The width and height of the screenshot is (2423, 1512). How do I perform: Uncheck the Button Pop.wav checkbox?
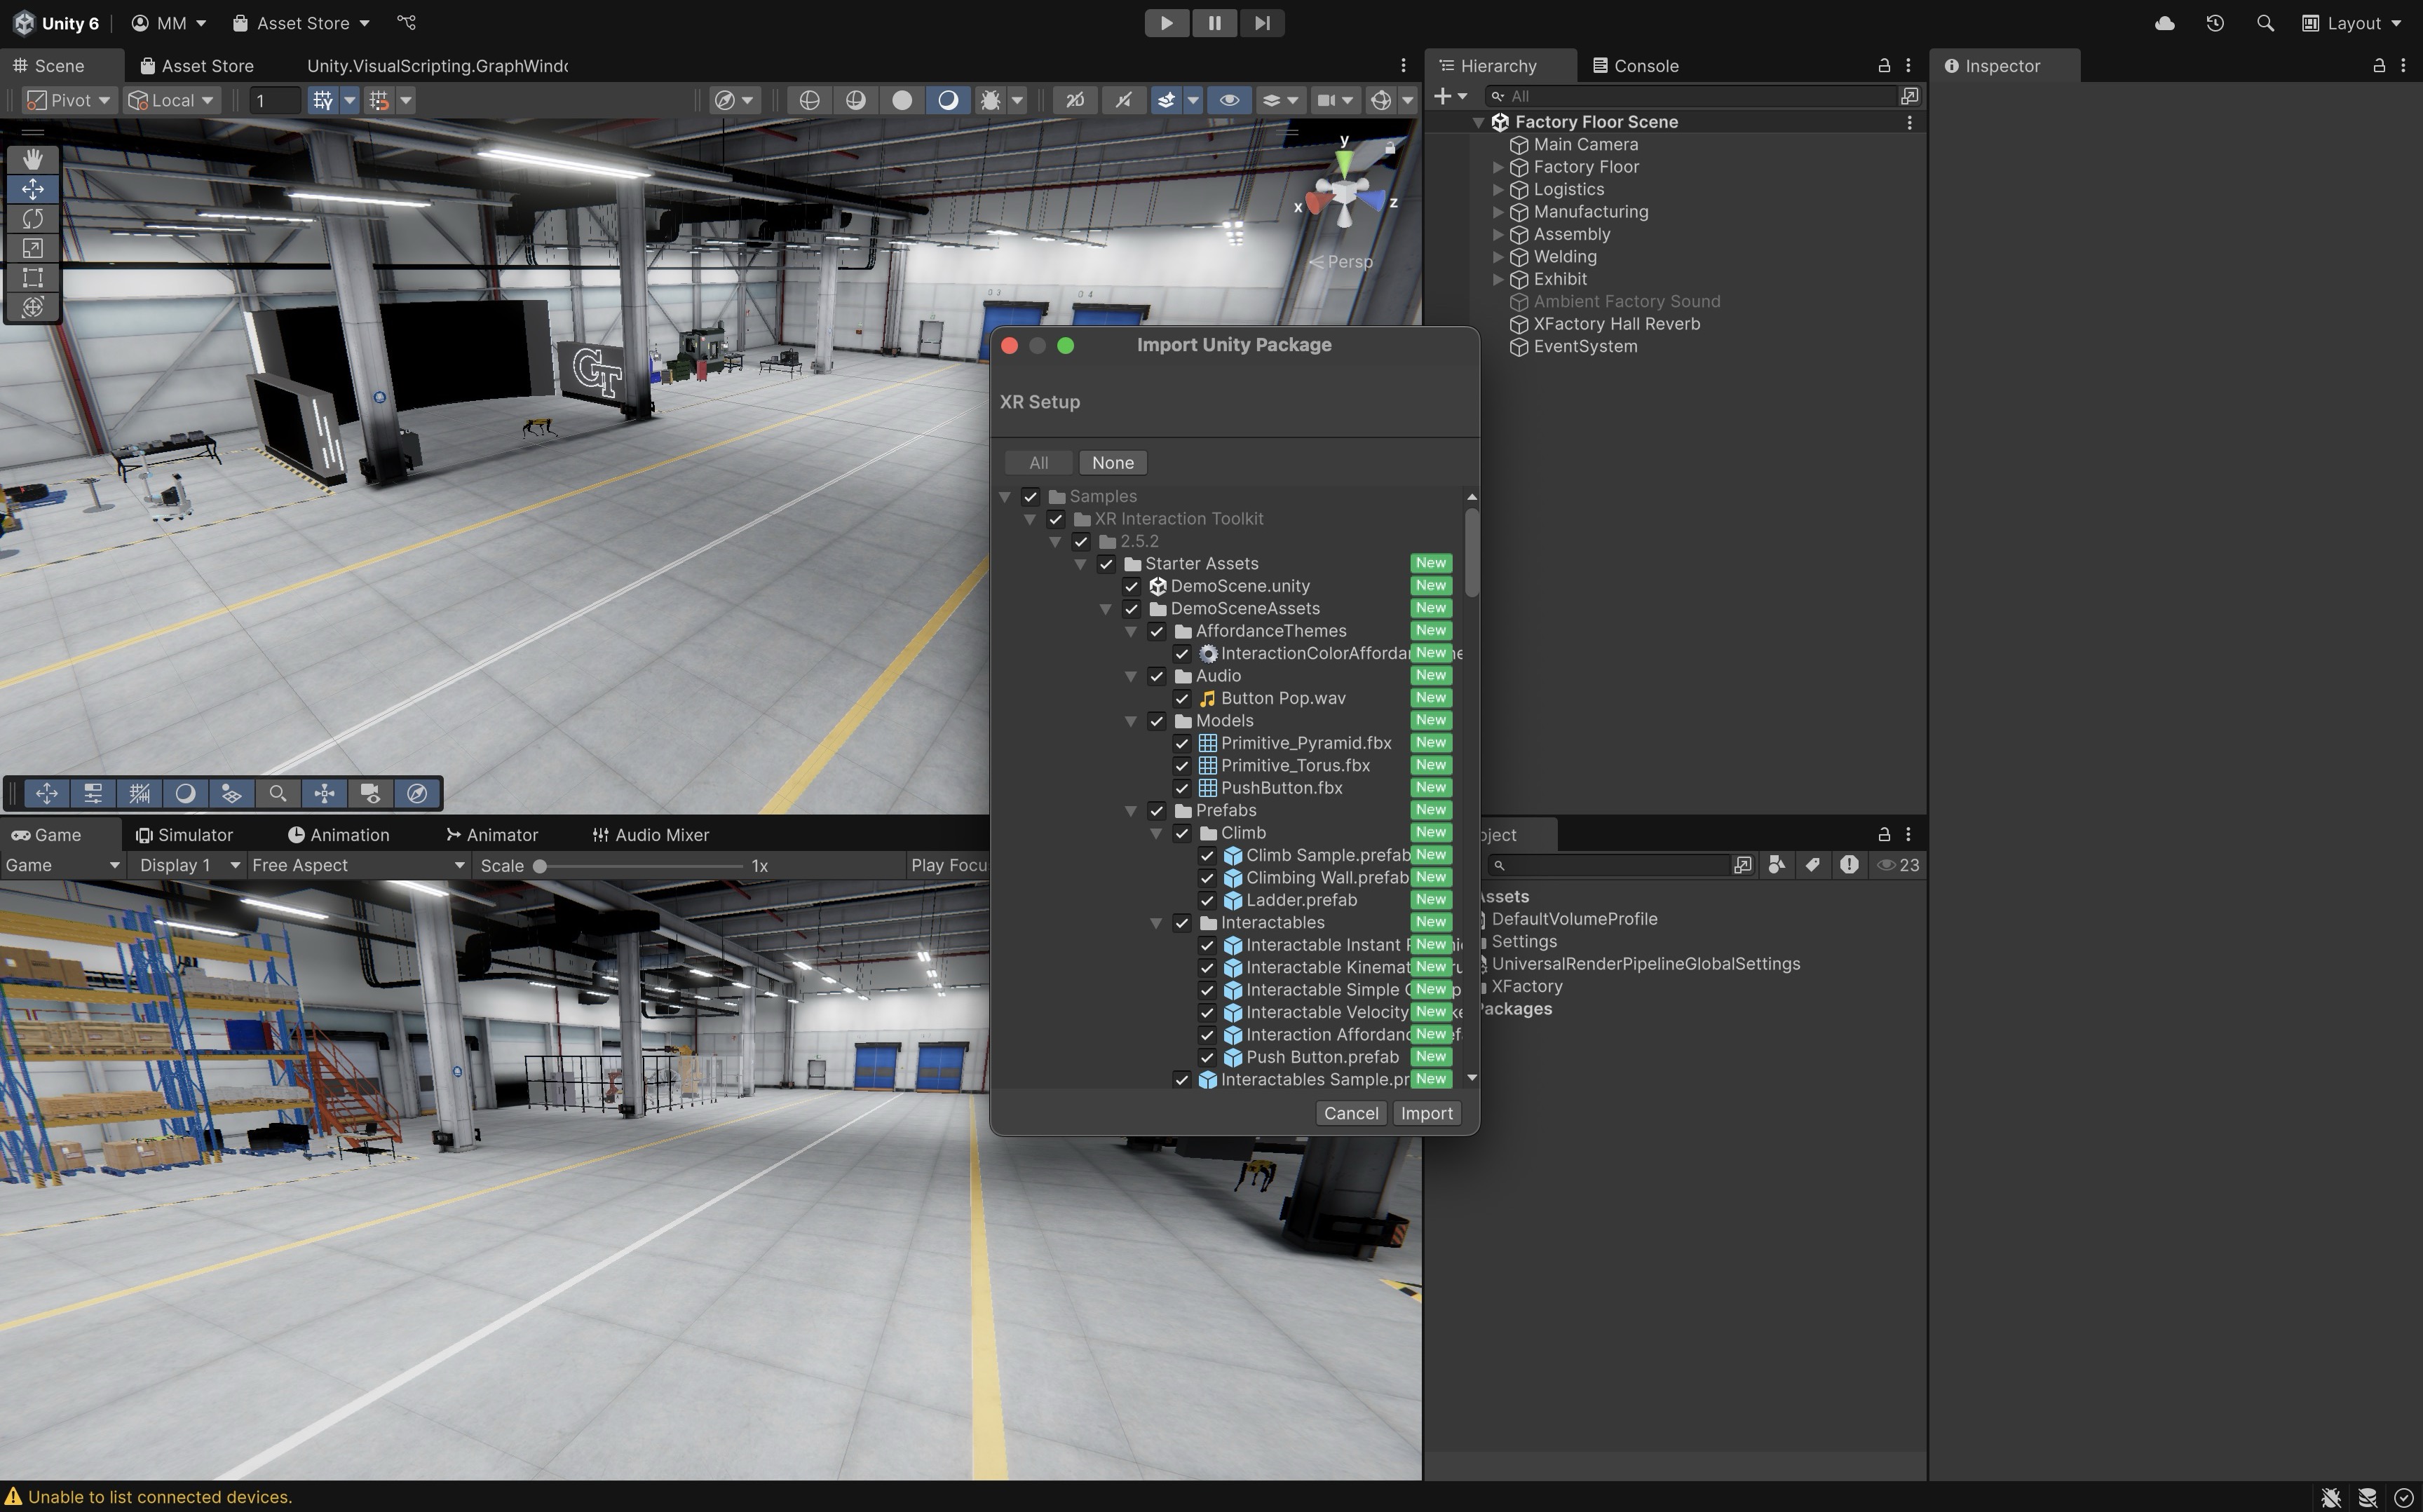[x=1182, y=699]
